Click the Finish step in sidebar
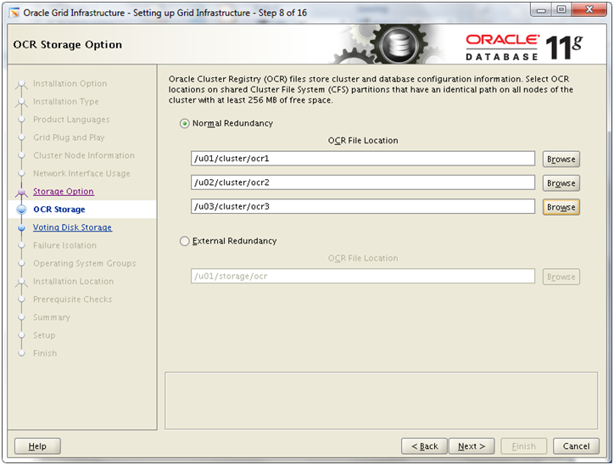Viewport: 614px width, 465px height. tap(45, 353)
